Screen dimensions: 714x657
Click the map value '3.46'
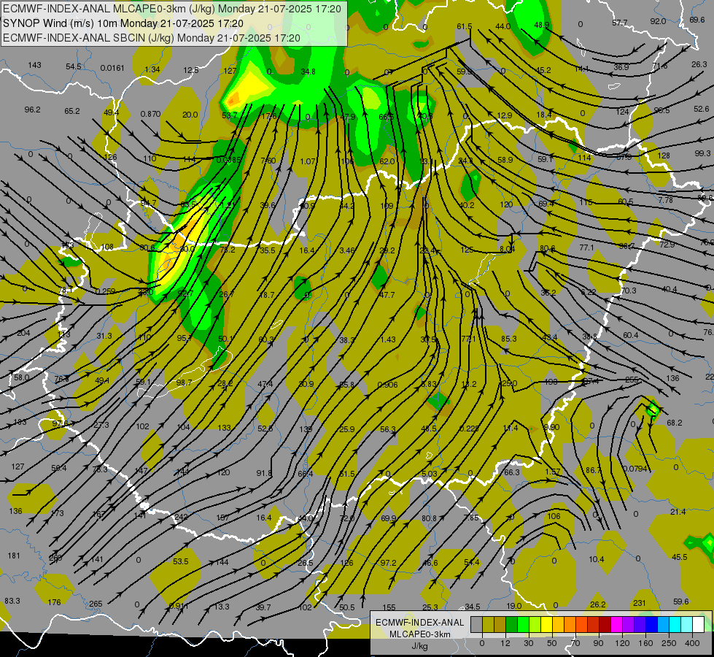347,250
